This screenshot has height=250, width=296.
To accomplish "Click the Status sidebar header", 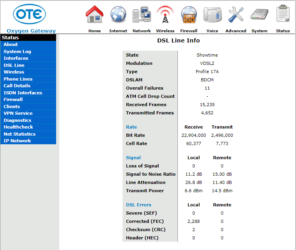I will [28, 38].
